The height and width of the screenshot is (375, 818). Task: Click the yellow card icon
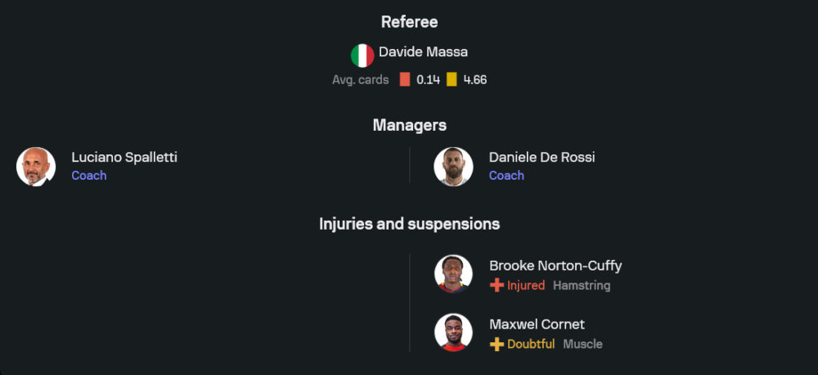point(452,80)
